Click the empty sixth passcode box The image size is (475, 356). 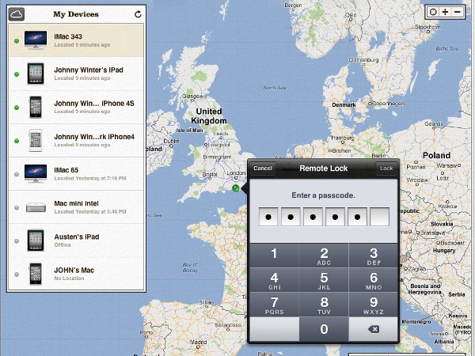379,217
